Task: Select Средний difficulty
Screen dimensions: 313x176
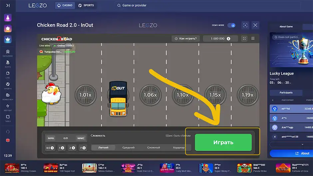Action: pos(128,147)
